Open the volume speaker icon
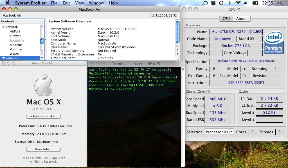The width and height of the screenshot is (288, 168). [246, 3]
